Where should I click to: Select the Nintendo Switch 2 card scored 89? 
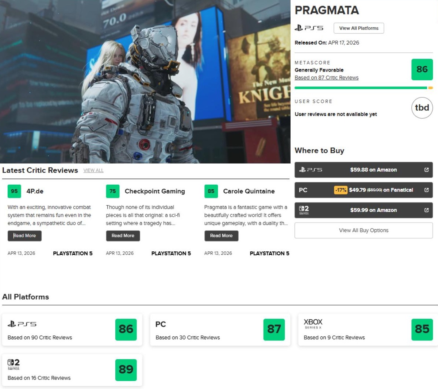[71, 370]
